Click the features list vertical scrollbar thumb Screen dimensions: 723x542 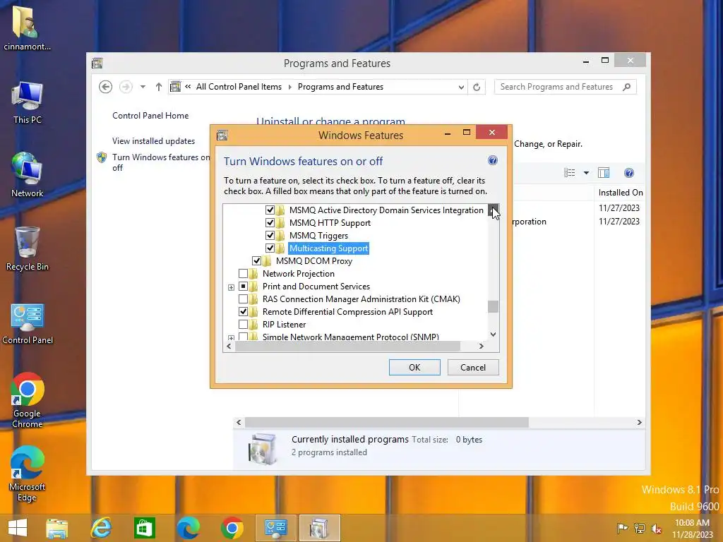(x=493, y=306)
